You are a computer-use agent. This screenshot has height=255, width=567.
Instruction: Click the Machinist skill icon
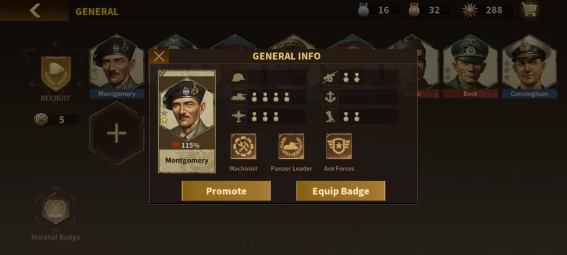pyautogui.click(x=243, y=146)
